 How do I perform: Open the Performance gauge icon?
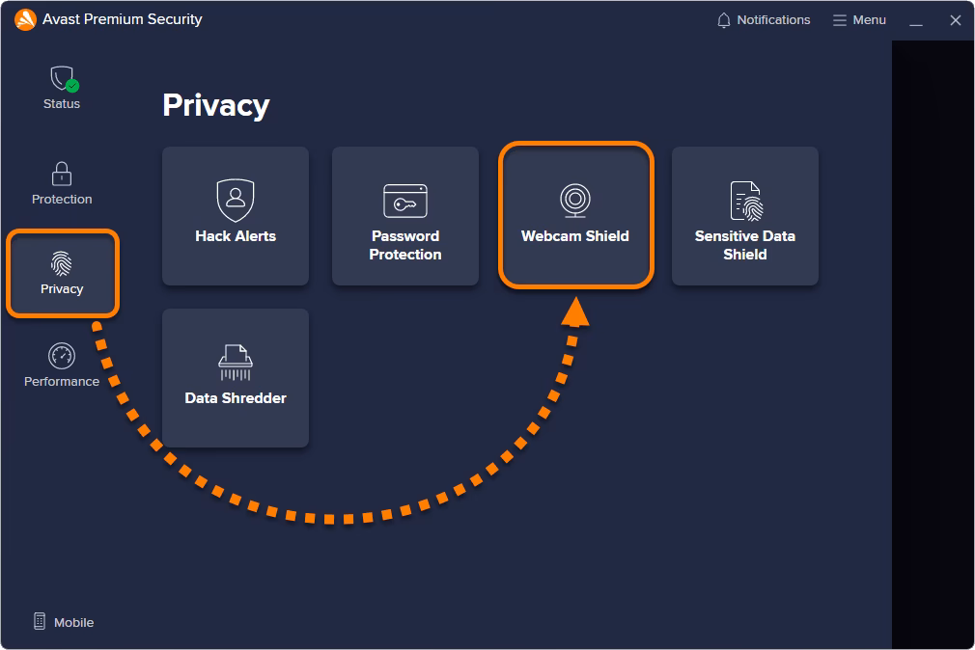pyautogui.click(x=62, y=356)
